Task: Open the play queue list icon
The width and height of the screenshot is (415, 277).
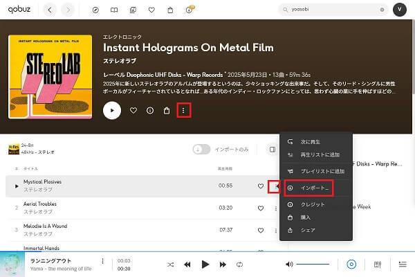Action: [x=403, y=264]
